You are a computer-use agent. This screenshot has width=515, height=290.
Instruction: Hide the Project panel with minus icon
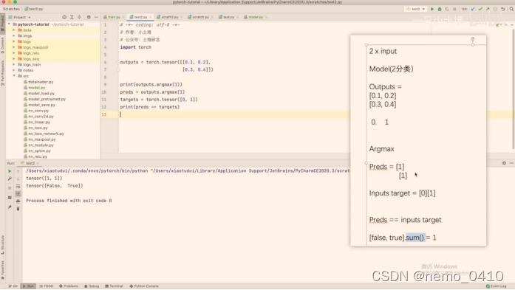pos(96,17)
